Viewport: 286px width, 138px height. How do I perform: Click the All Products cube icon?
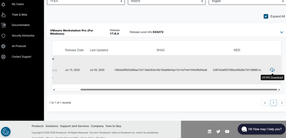coord(3,46)
